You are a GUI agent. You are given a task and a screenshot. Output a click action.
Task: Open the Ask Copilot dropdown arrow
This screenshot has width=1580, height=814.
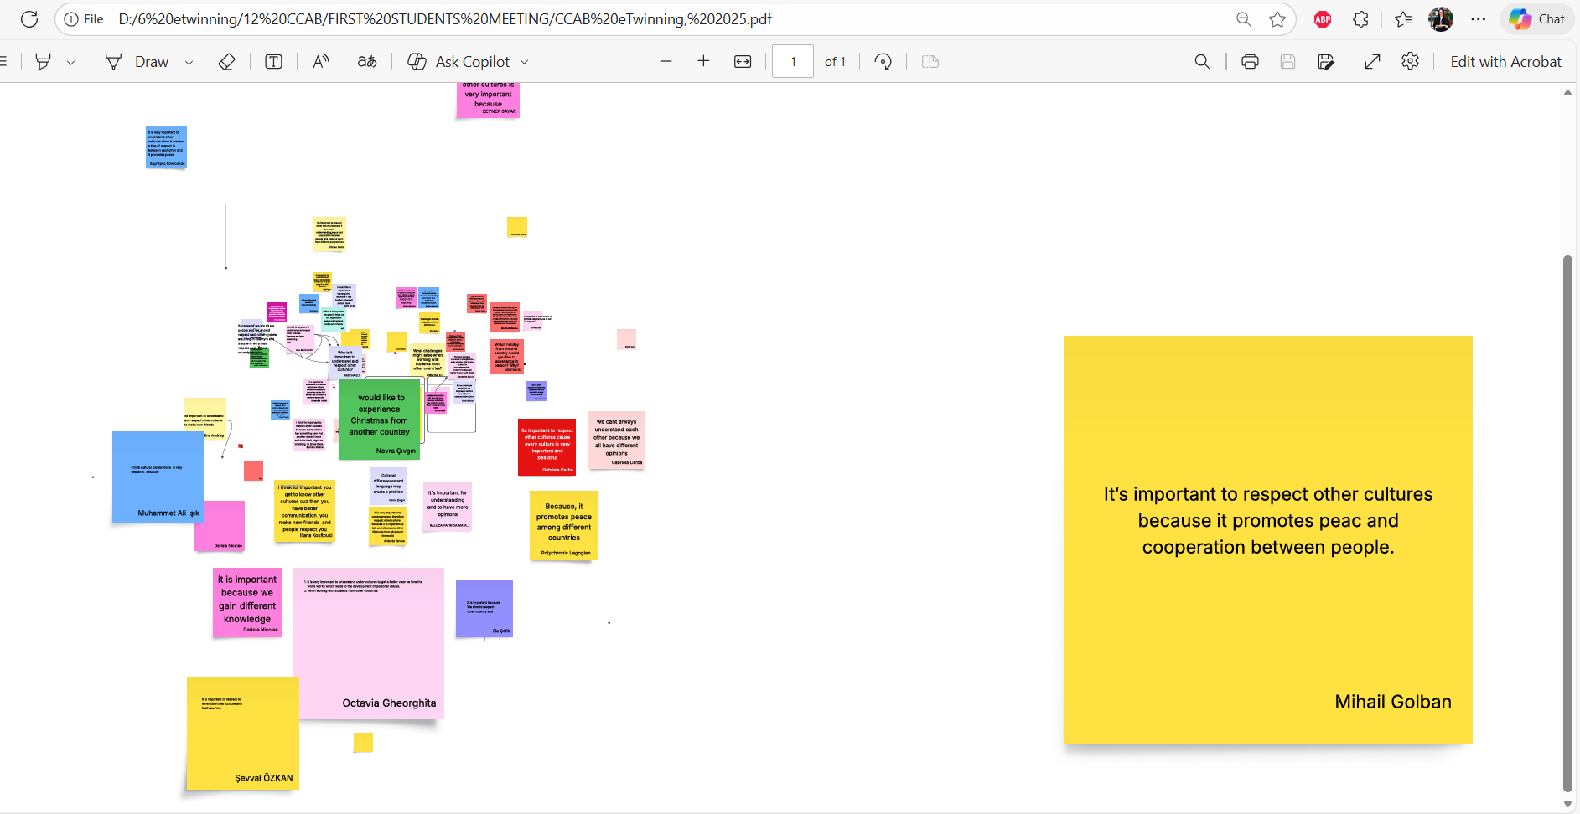[x=525, y=62]
